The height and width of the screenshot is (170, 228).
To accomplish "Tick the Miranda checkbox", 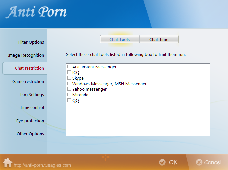I will [69, 95].
